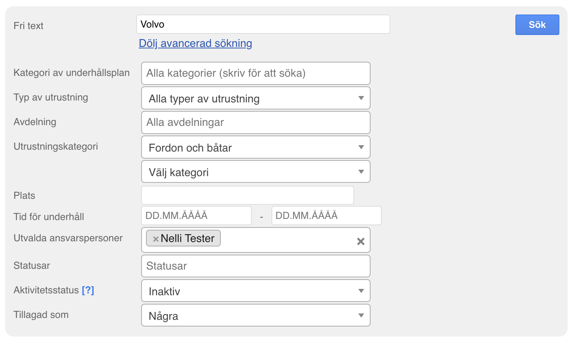Image resolution: width=575 pixels, height=344 pixels.
Task: Expand the Typ av utrustning dropdown
Action: click(255, 98)
